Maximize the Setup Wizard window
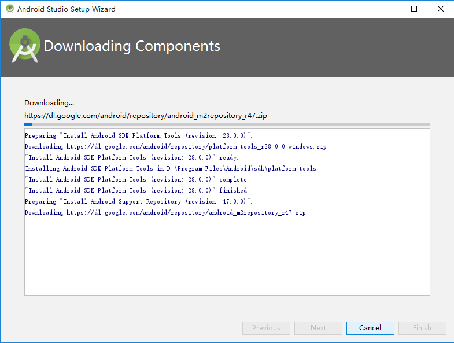The width and height of the screenshot is (454, 343). (x=414, y=9)
